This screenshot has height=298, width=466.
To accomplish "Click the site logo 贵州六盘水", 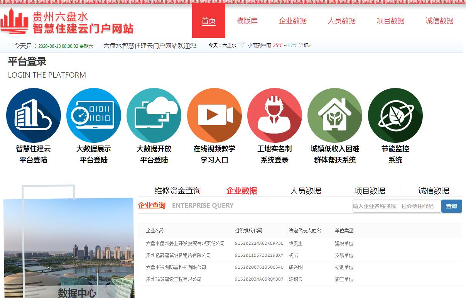I will click(67, 22).
